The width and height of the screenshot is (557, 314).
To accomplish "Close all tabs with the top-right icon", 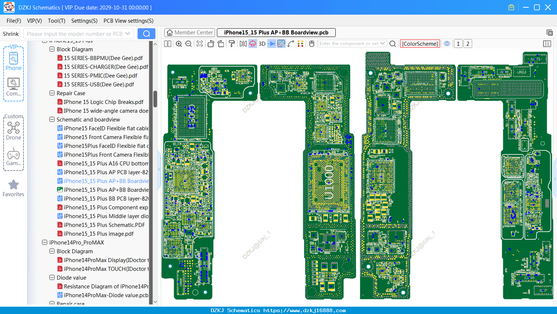I will pyautogui.click(x=549, y=33).
